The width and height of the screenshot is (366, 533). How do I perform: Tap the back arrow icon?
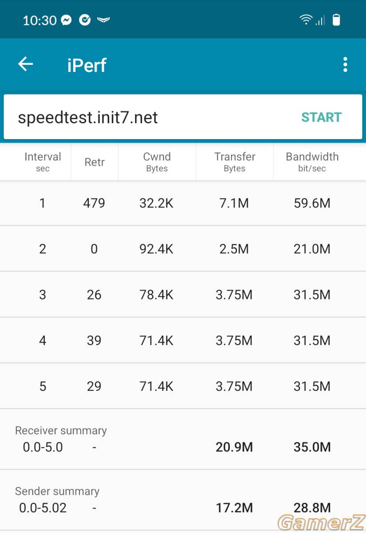click(26, 64)
